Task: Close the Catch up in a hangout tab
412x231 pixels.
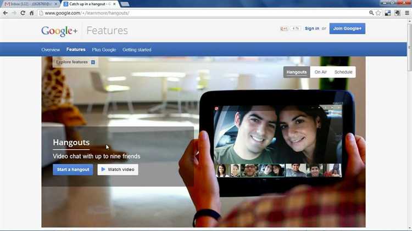Action: [114, 4]
